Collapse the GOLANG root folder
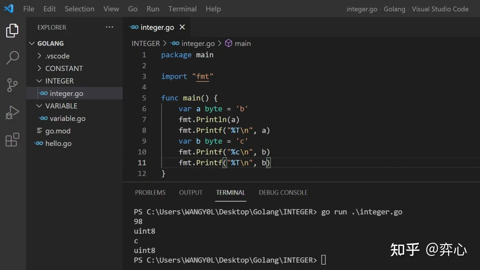Image resolution: width=480 pixels, height=270 pixels. 31,43
